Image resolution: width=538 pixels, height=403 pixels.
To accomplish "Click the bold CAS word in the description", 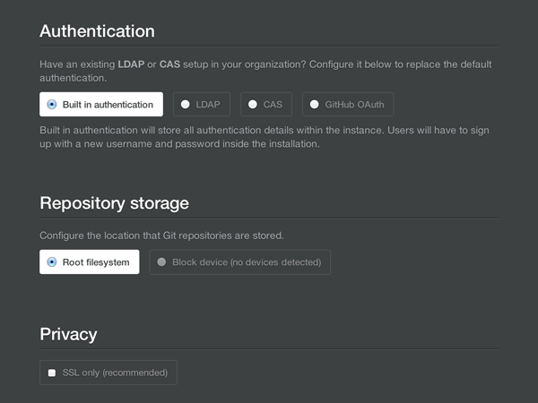I will (169, 64).
